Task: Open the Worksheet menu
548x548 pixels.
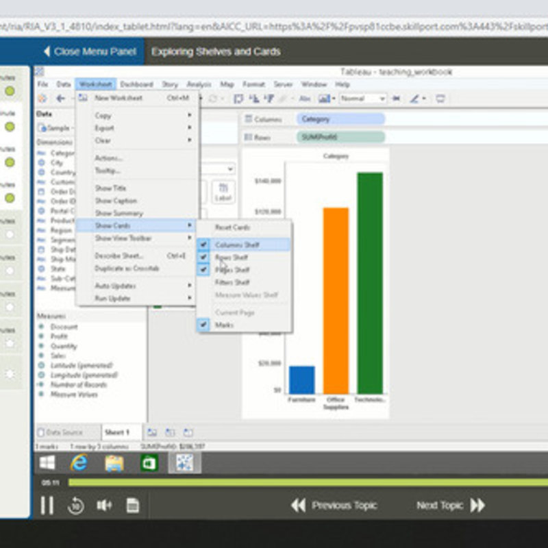Action: 95,84
